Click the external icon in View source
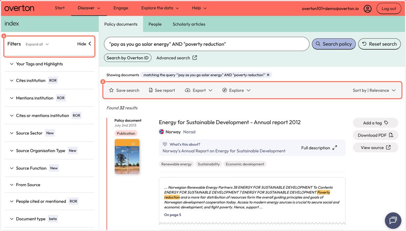Image resolution: width=406 pixels, height=231 pixels. pos(388,148)
